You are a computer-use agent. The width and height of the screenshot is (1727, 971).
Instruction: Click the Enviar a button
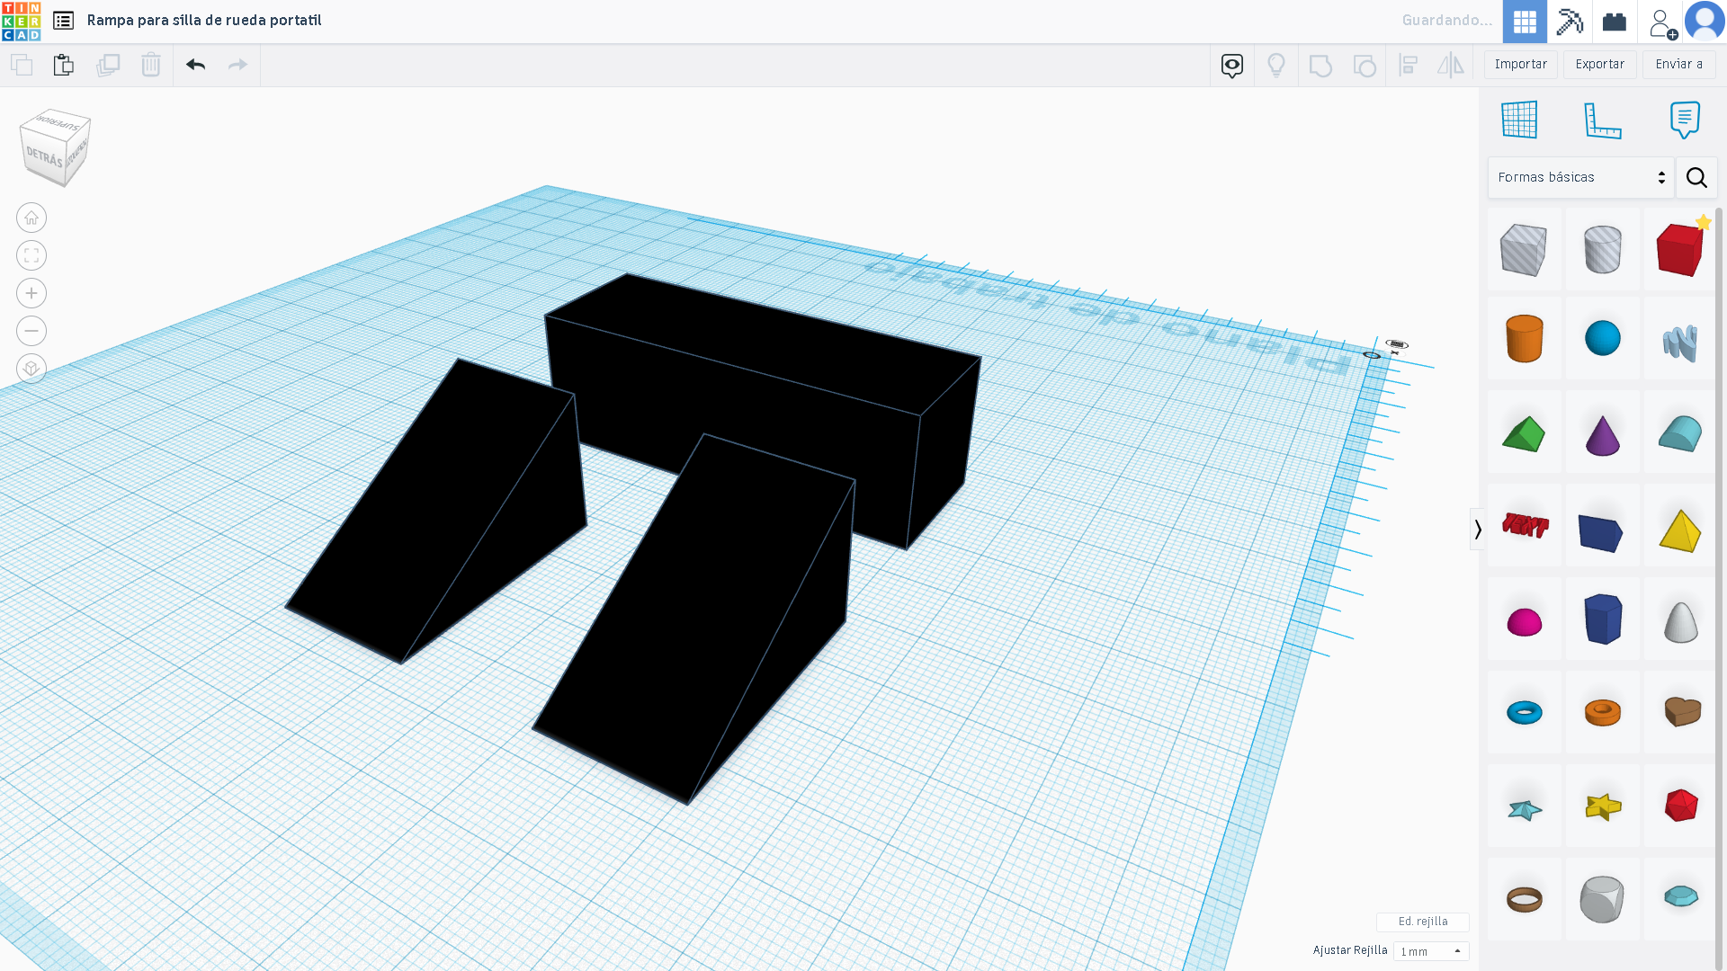tap(1679, 65)
